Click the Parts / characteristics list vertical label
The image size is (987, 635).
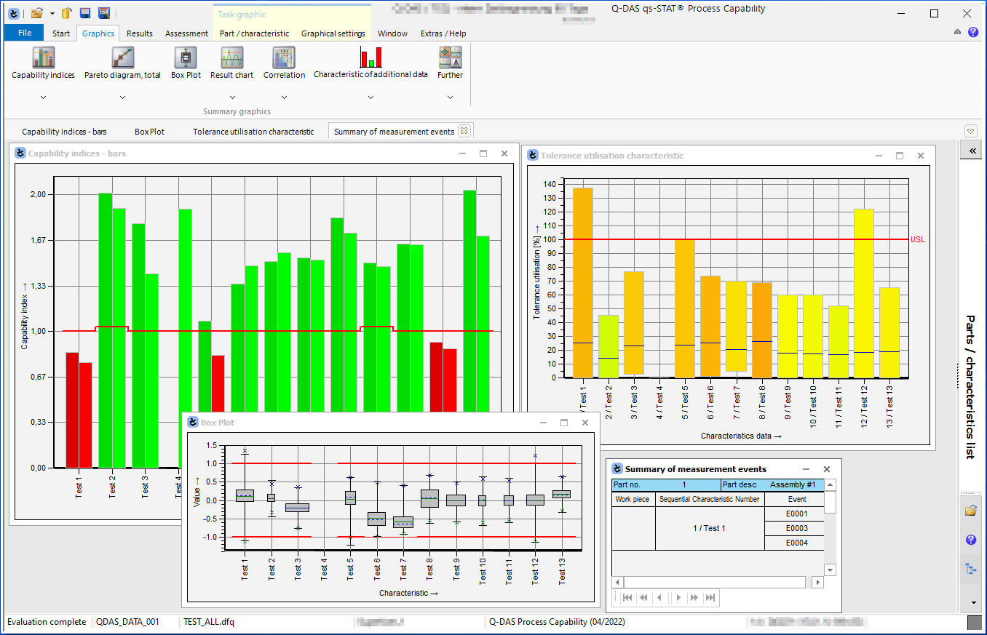tap(970, 386)
